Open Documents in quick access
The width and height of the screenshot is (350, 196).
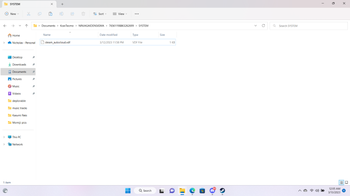(19, 72)
